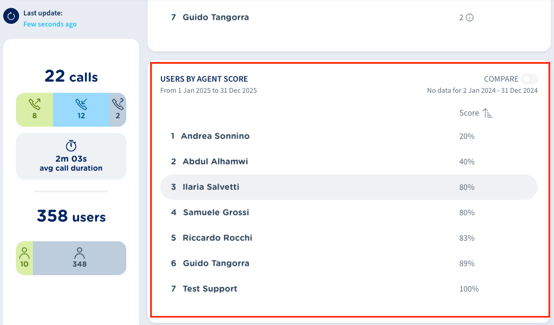
Task: Sort users by Score column arrow
Action: click(488, 113)
